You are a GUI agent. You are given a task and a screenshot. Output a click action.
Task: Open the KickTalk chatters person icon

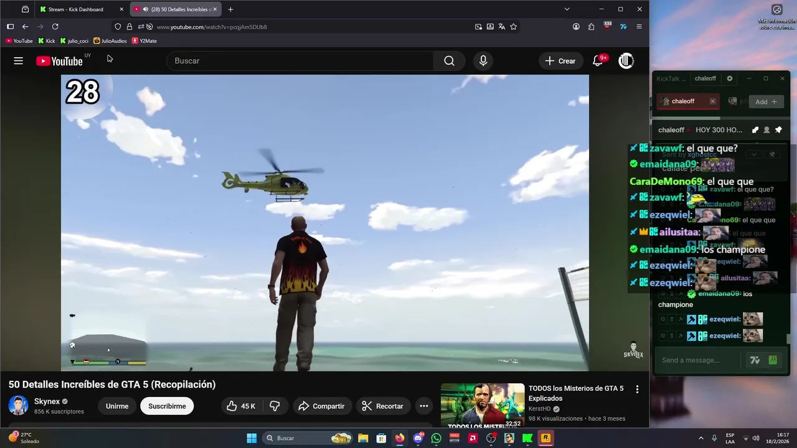[x=766, y=130]
